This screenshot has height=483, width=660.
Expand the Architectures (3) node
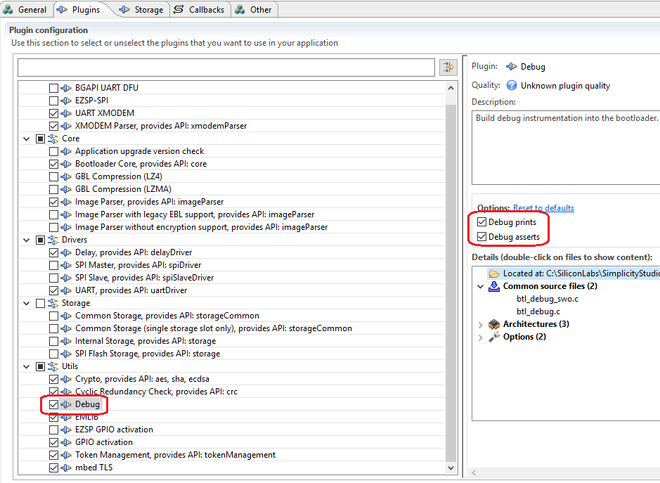481,324
